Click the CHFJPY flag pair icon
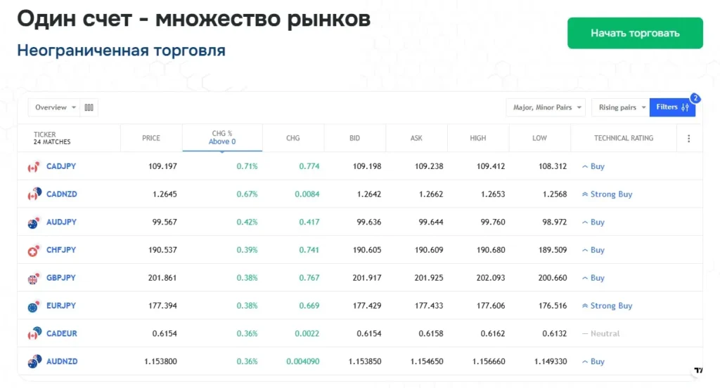 point(33,250)
